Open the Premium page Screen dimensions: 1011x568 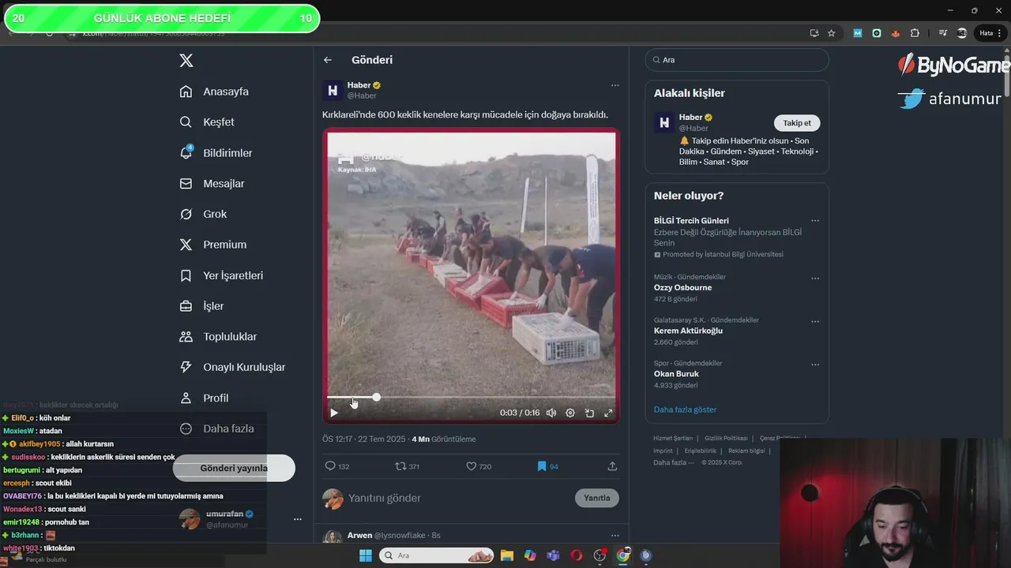212,245
